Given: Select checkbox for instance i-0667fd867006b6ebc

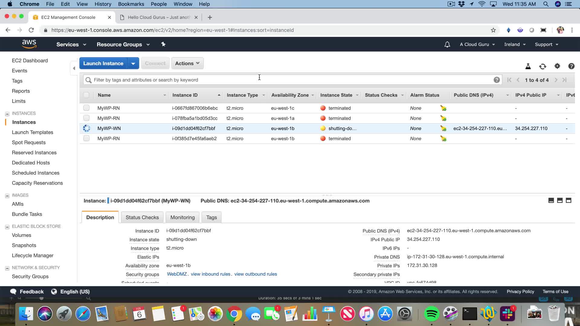Looking at the screenshot, I should [86, 108].
